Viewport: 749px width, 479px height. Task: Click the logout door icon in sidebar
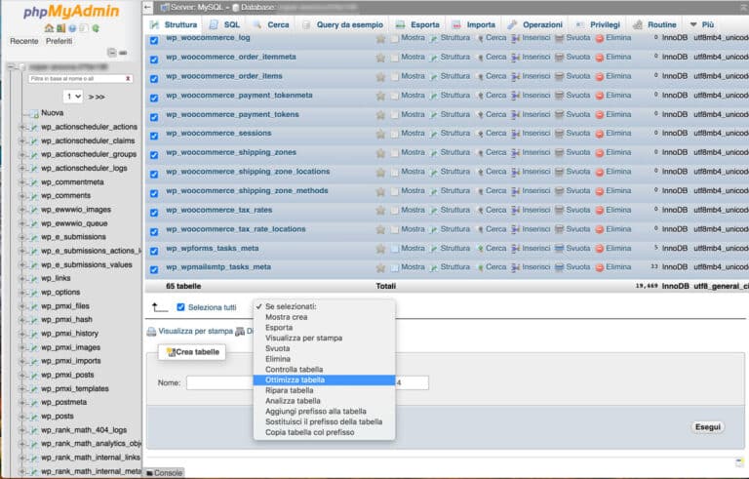click(60, 28)
